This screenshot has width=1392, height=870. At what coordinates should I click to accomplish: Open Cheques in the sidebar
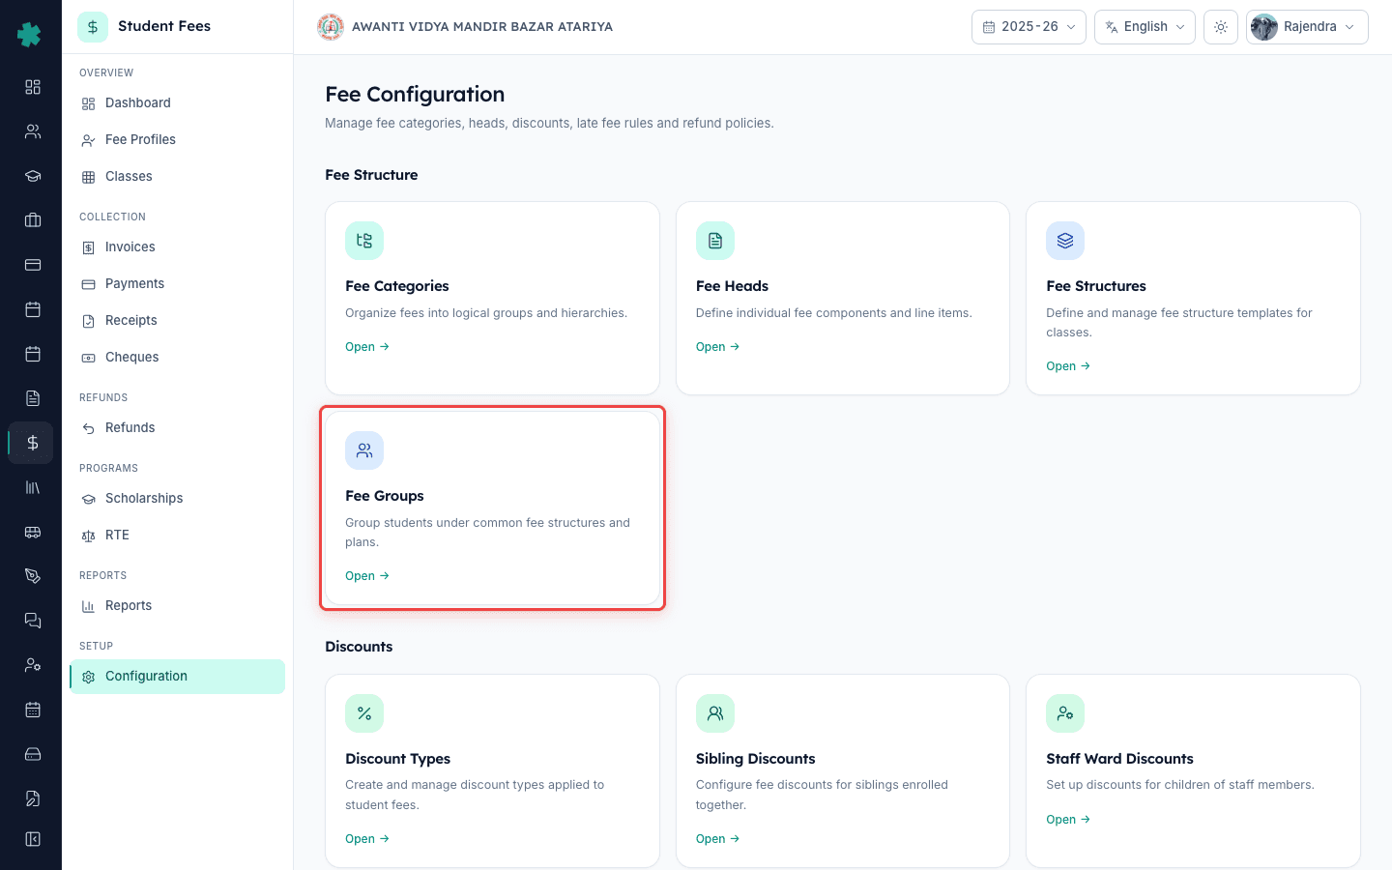point(177,358)
